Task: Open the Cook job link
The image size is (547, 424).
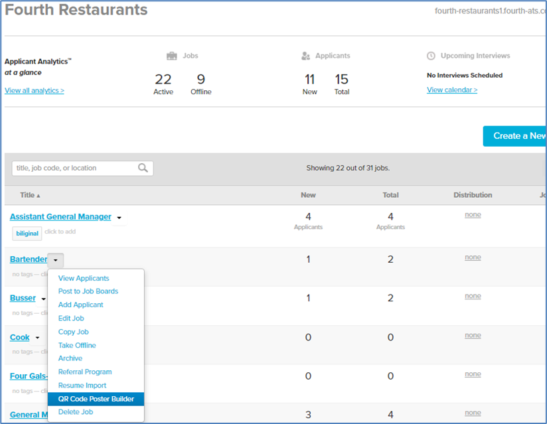Action: 19,337
